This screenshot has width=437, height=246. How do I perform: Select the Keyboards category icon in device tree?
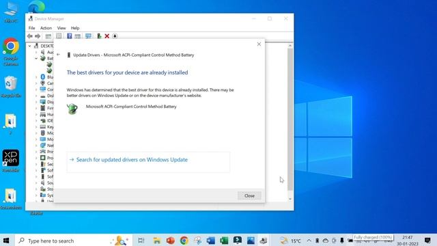[42, 126]
